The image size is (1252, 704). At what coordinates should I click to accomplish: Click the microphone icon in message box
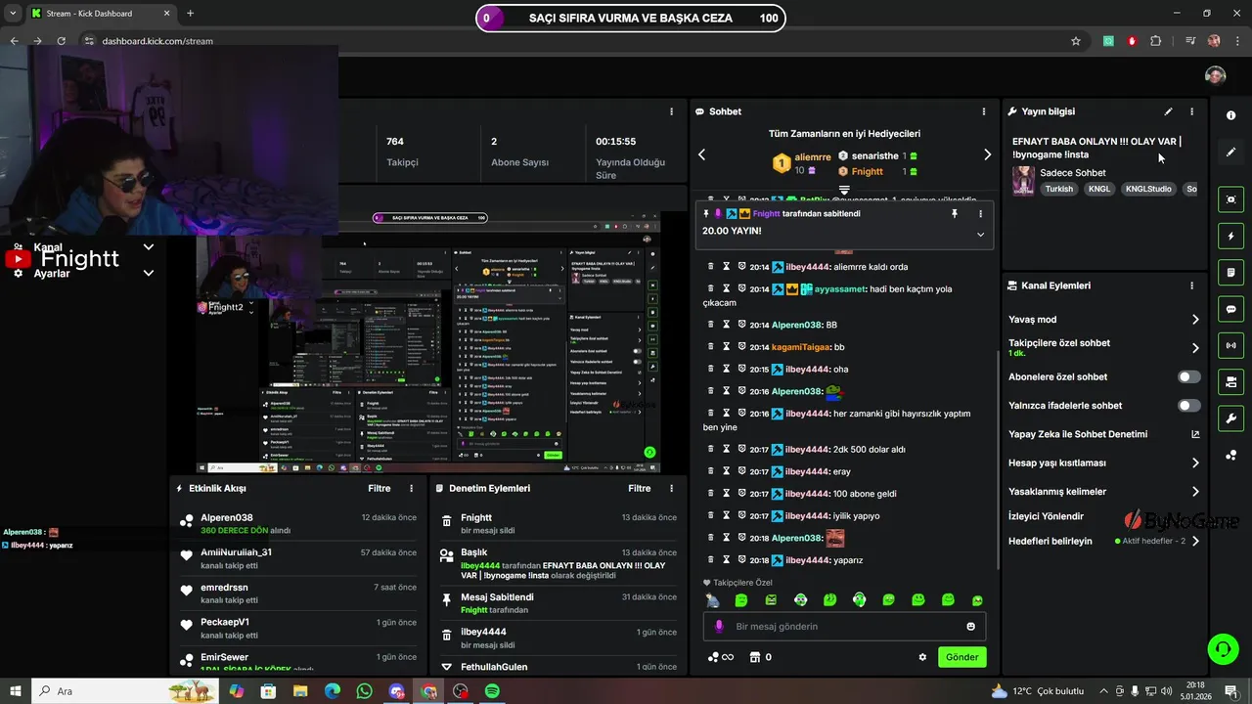(x=719, y=627)
